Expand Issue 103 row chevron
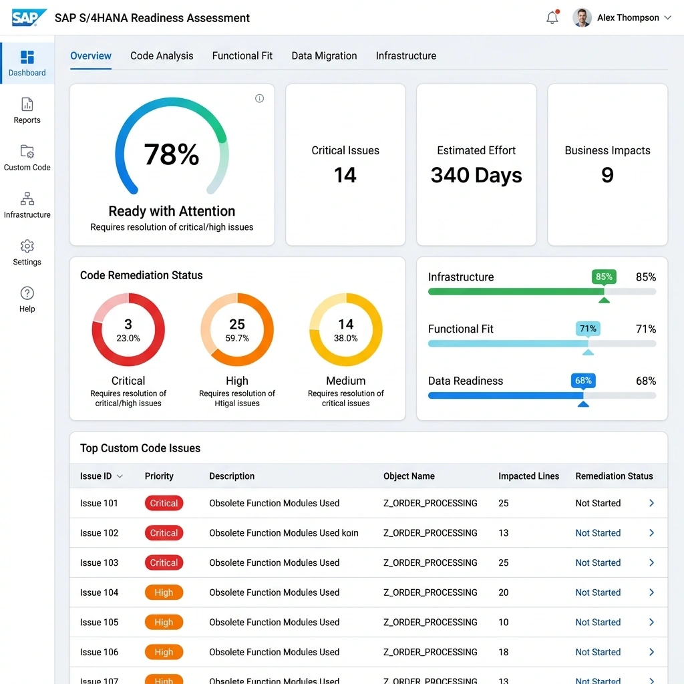Screen dimensions: 684x684 tap(651, 562)
